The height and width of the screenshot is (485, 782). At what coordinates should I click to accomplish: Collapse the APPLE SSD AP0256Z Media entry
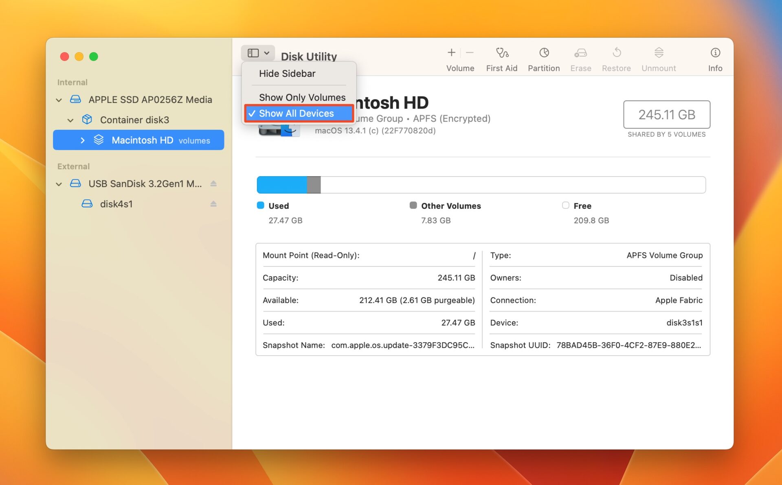pyautogui.click(x=58, y=100)
